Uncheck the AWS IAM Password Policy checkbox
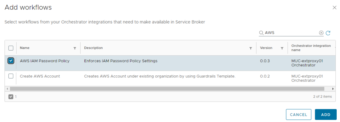Image resolution: width=340 pixels, height=122 pixels. [11, 61]
